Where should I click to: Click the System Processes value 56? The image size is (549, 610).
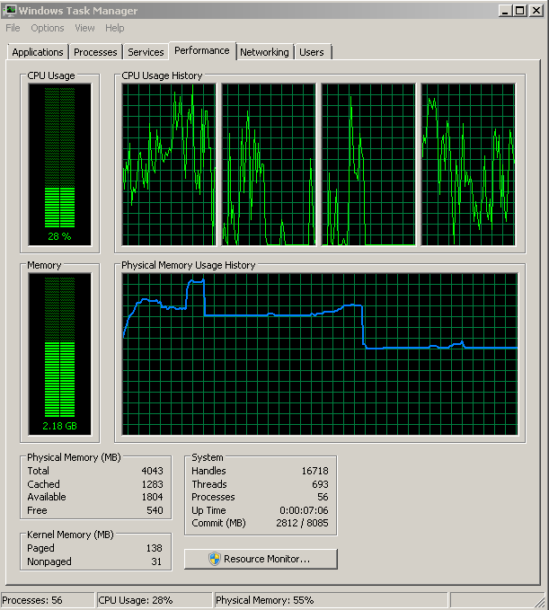[323, 497]
